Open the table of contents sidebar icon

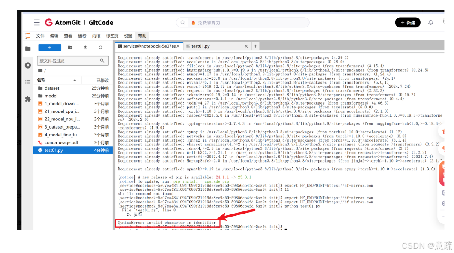pyautogui.click(x=28, y=82)
